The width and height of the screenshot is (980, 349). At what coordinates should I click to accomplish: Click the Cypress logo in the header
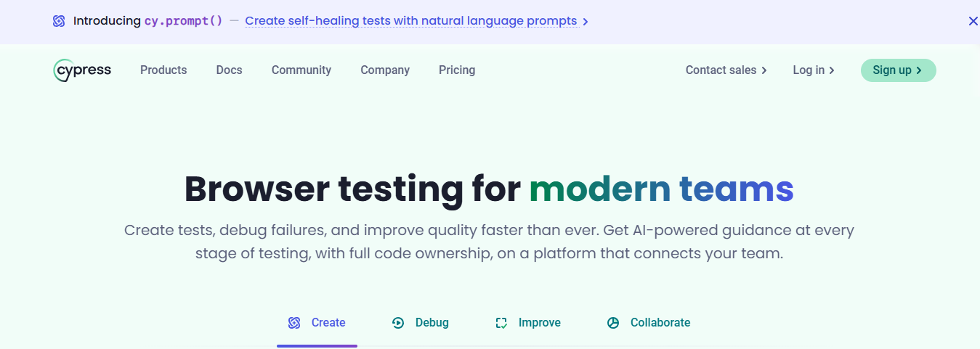(x=82, y=70)
